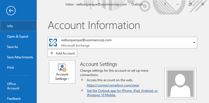Image resolution: width=209 pixels, height=103 pixels.
Task: Open the Get the Outlook app link
Action: coord(122,93)
